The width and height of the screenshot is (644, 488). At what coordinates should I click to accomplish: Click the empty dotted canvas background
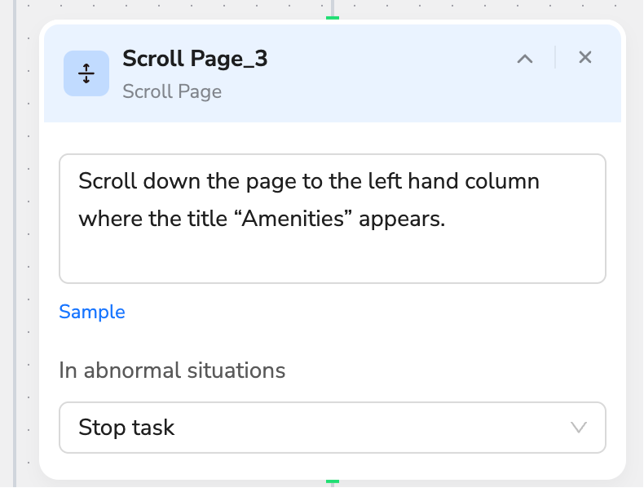pyautogui.click(x=165, y=8)
